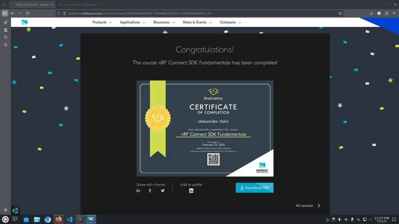Click Add to profile LinkedIn icon
Image resolution: width=399 pixels, height=224 pixels.
click(191, 190)
